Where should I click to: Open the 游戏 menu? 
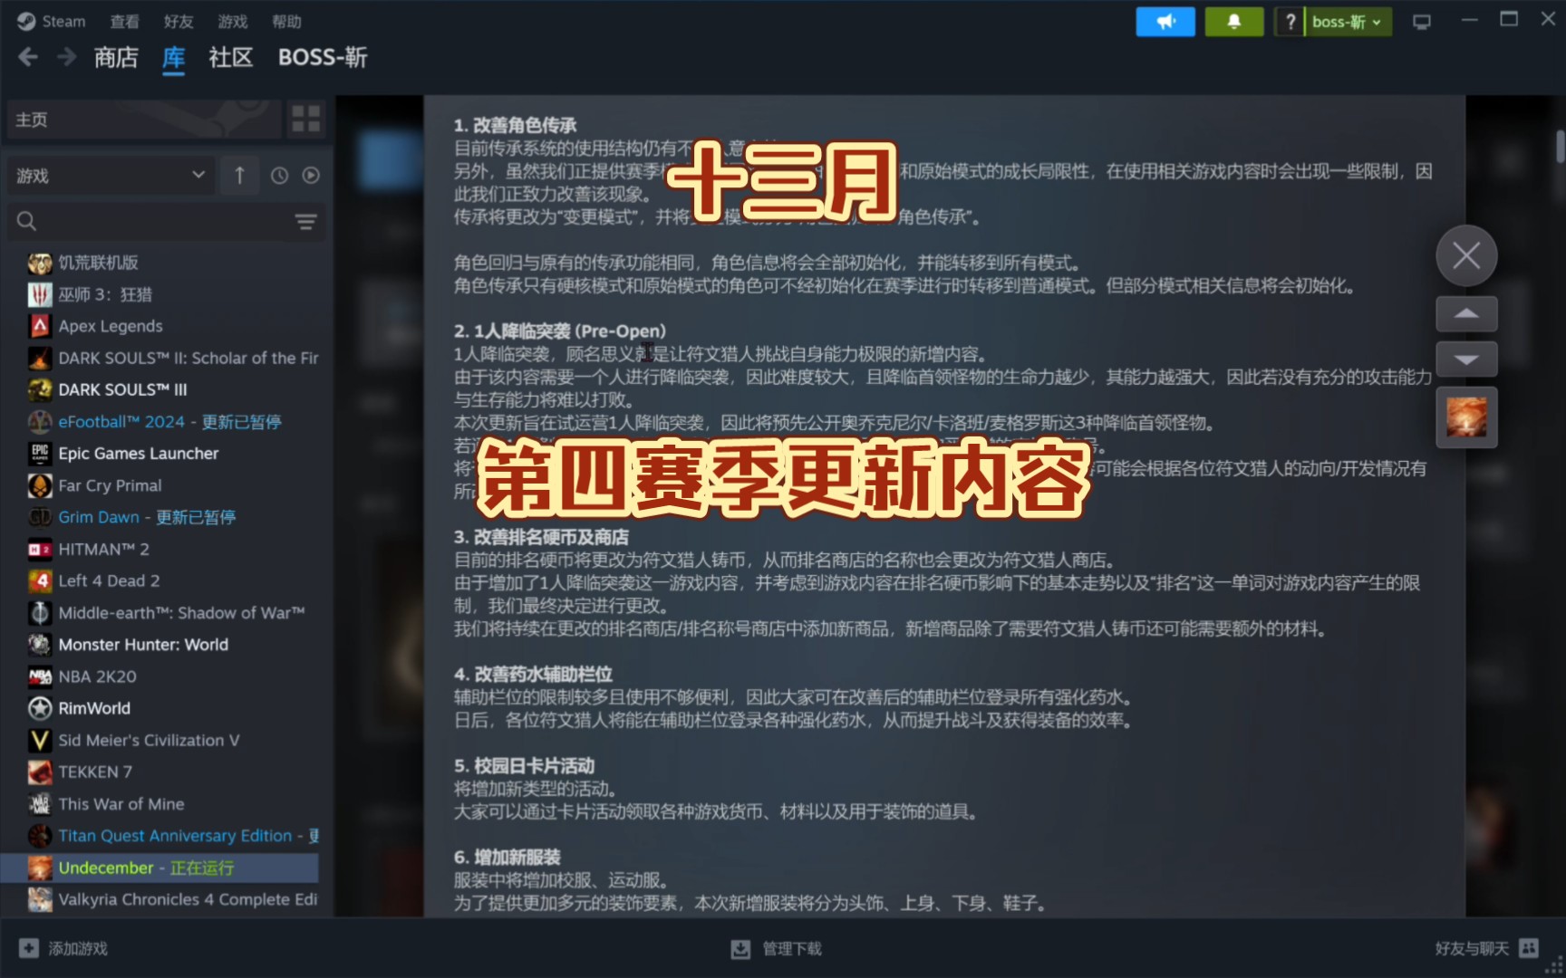(233, 21)
